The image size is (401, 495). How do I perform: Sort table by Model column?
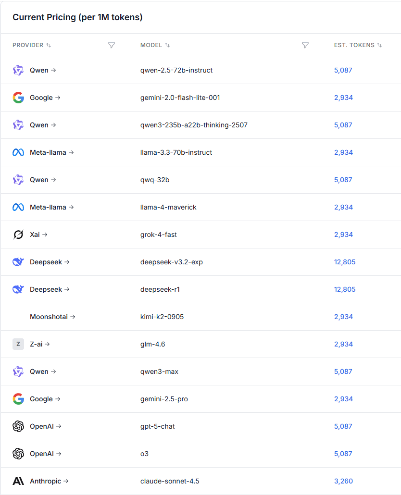pos(155,45)
